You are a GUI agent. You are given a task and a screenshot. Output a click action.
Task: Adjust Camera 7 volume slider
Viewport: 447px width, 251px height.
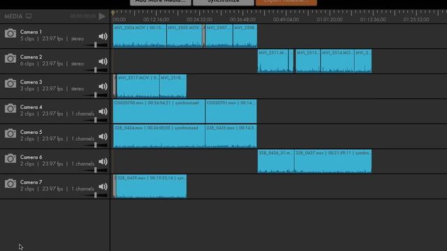click(x=96, y=195)
